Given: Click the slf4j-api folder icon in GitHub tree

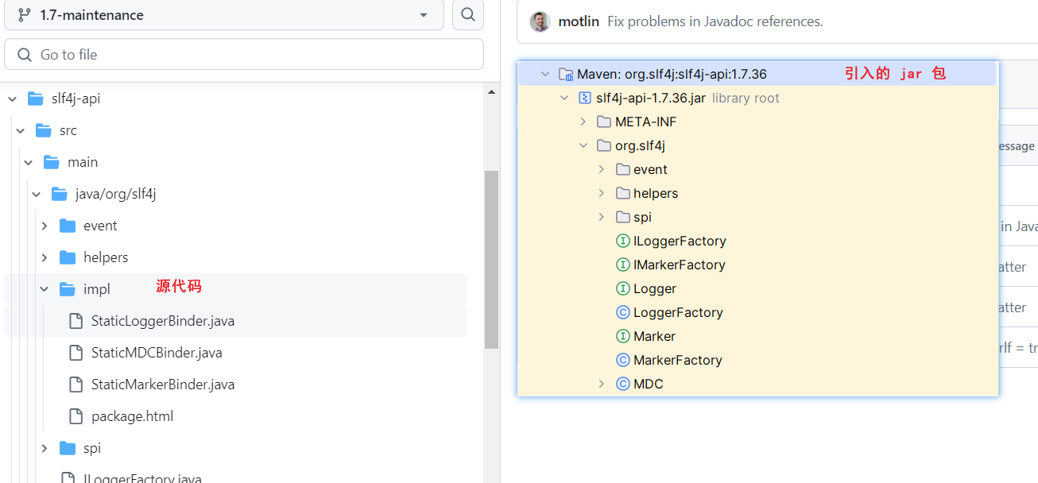Looking at the screenshot, I should pos(36,99).
